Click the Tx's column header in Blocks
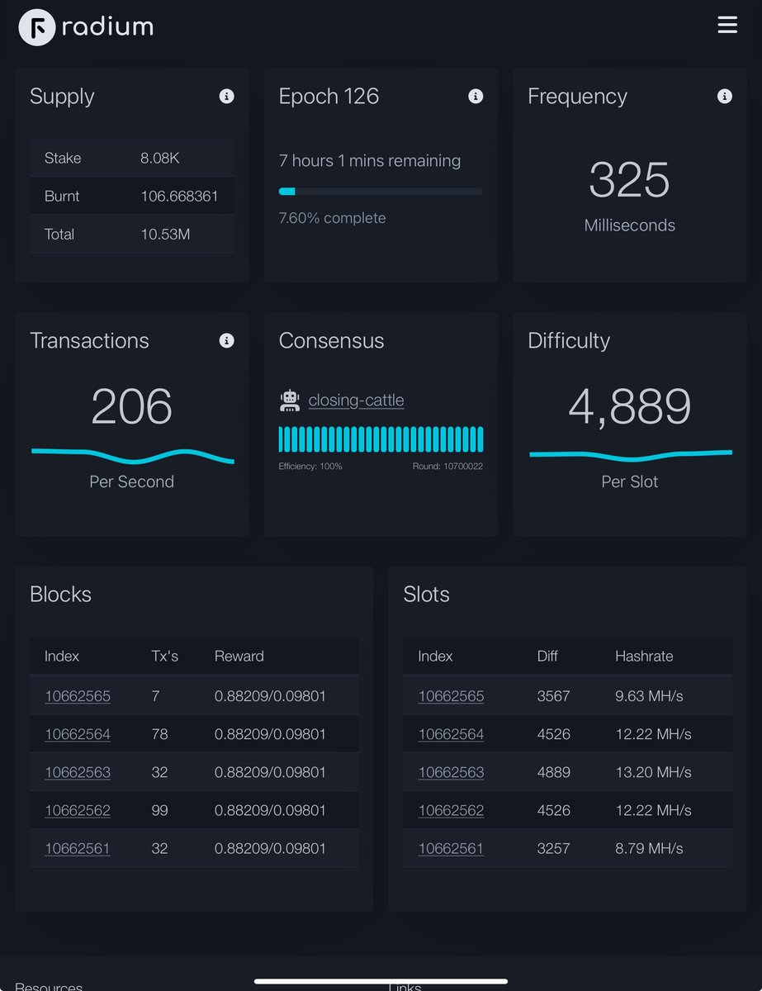 [165, 657]
